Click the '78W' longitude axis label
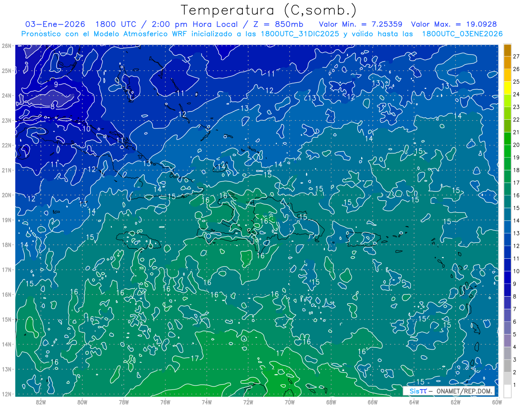528x408 pixels. coord(124,402)
